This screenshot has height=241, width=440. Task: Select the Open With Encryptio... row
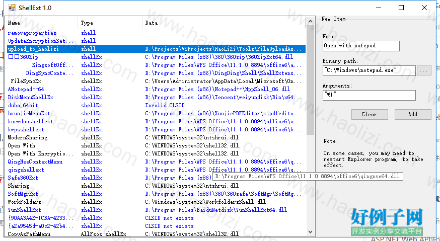(155, 154)
